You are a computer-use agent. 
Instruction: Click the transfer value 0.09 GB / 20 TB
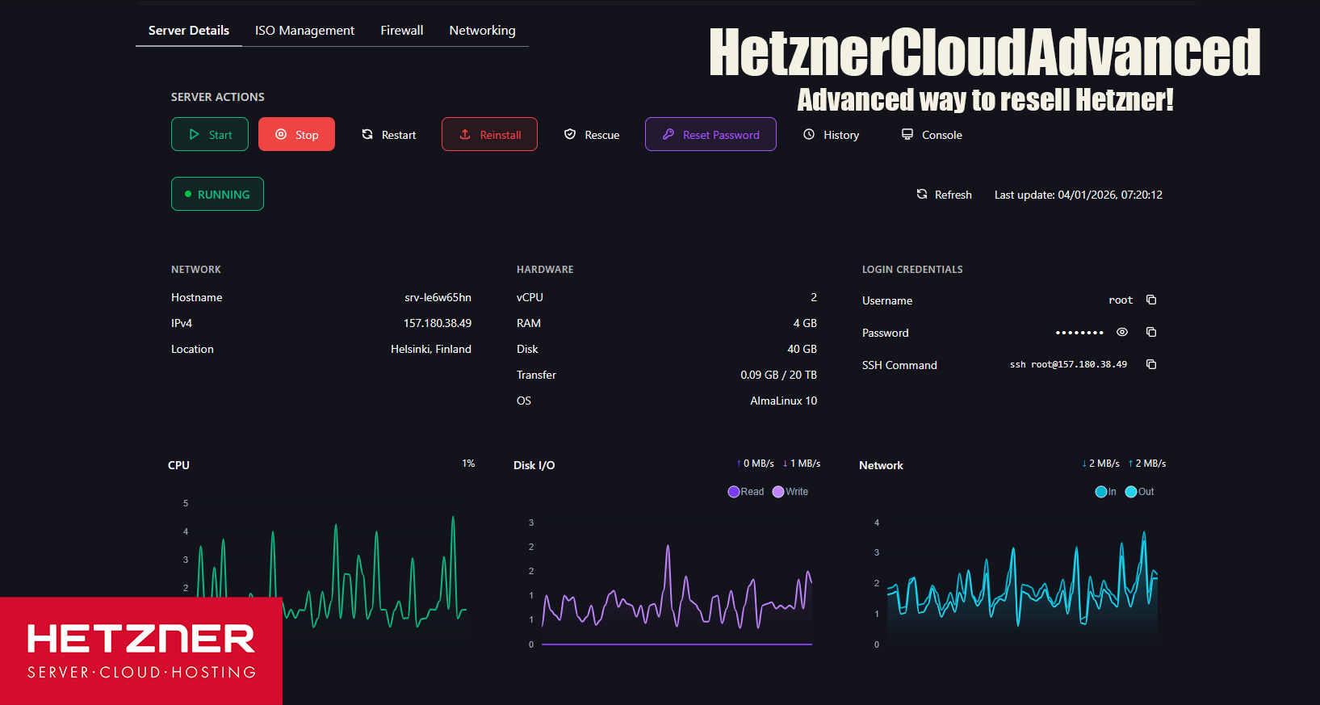[x=778, y=375]
